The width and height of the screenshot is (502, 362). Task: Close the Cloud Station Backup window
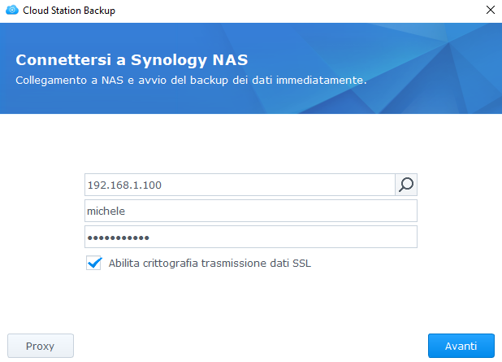coord(490,11)
